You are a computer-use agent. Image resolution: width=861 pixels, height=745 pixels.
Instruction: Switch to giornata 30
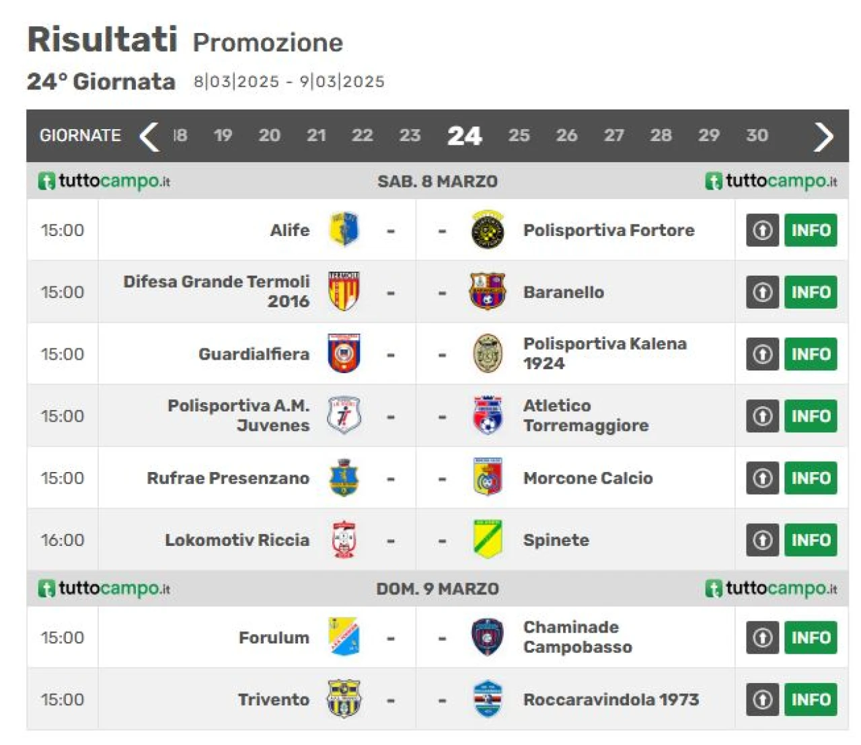757,135
